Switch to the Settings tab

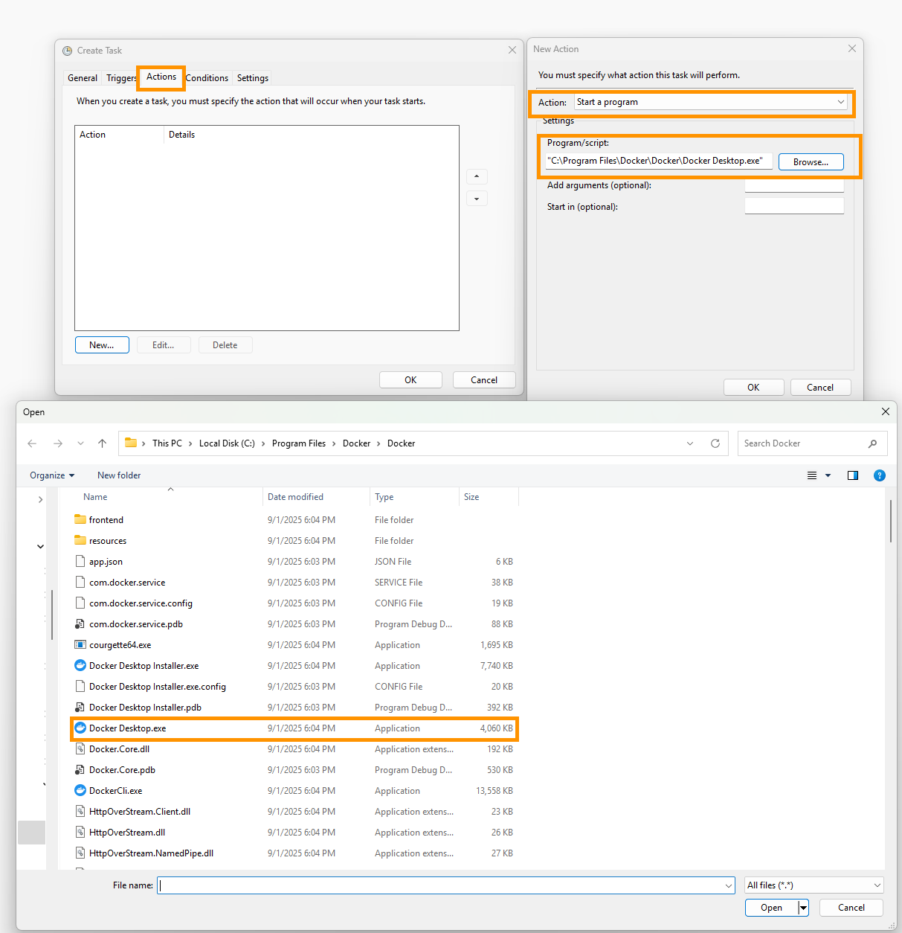click(x=253, y=78)
